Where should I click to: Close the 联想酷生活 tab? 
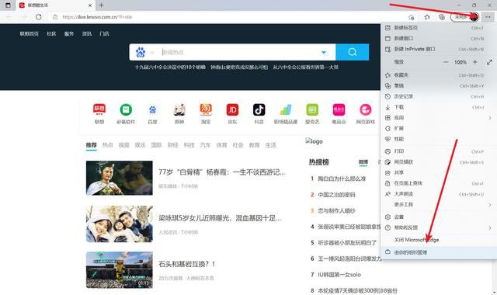point(90,5)
